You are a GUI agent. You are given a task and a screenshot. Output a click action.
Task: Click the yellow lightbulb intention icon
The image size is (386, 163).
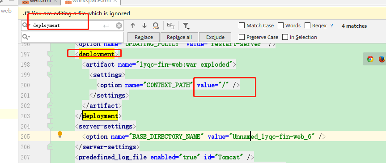[60, 134]
